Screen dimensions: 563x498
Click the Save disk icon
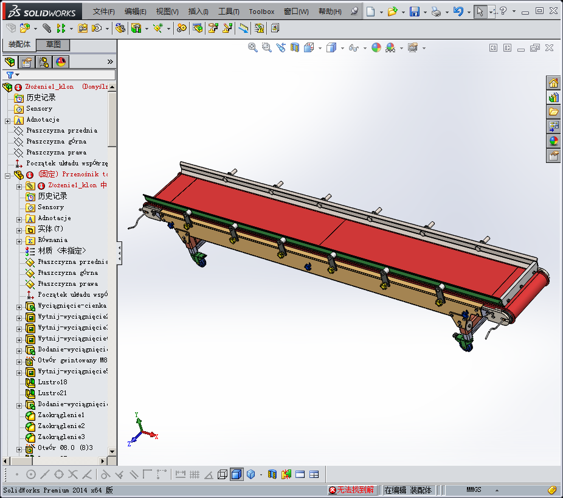pyautogui.click(x=415, y=12)
